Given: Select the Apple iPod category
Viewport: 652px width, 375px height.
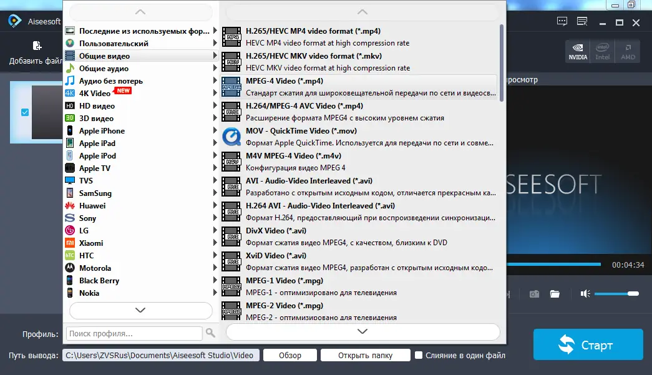Looking at the screenshot, I should 141,155.
